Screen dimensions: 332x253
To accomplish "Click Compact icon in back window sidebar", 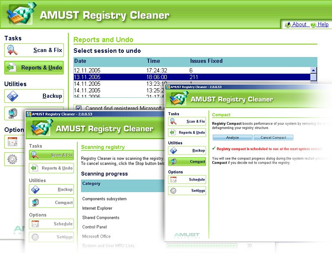I will click(x=13, y=113).
